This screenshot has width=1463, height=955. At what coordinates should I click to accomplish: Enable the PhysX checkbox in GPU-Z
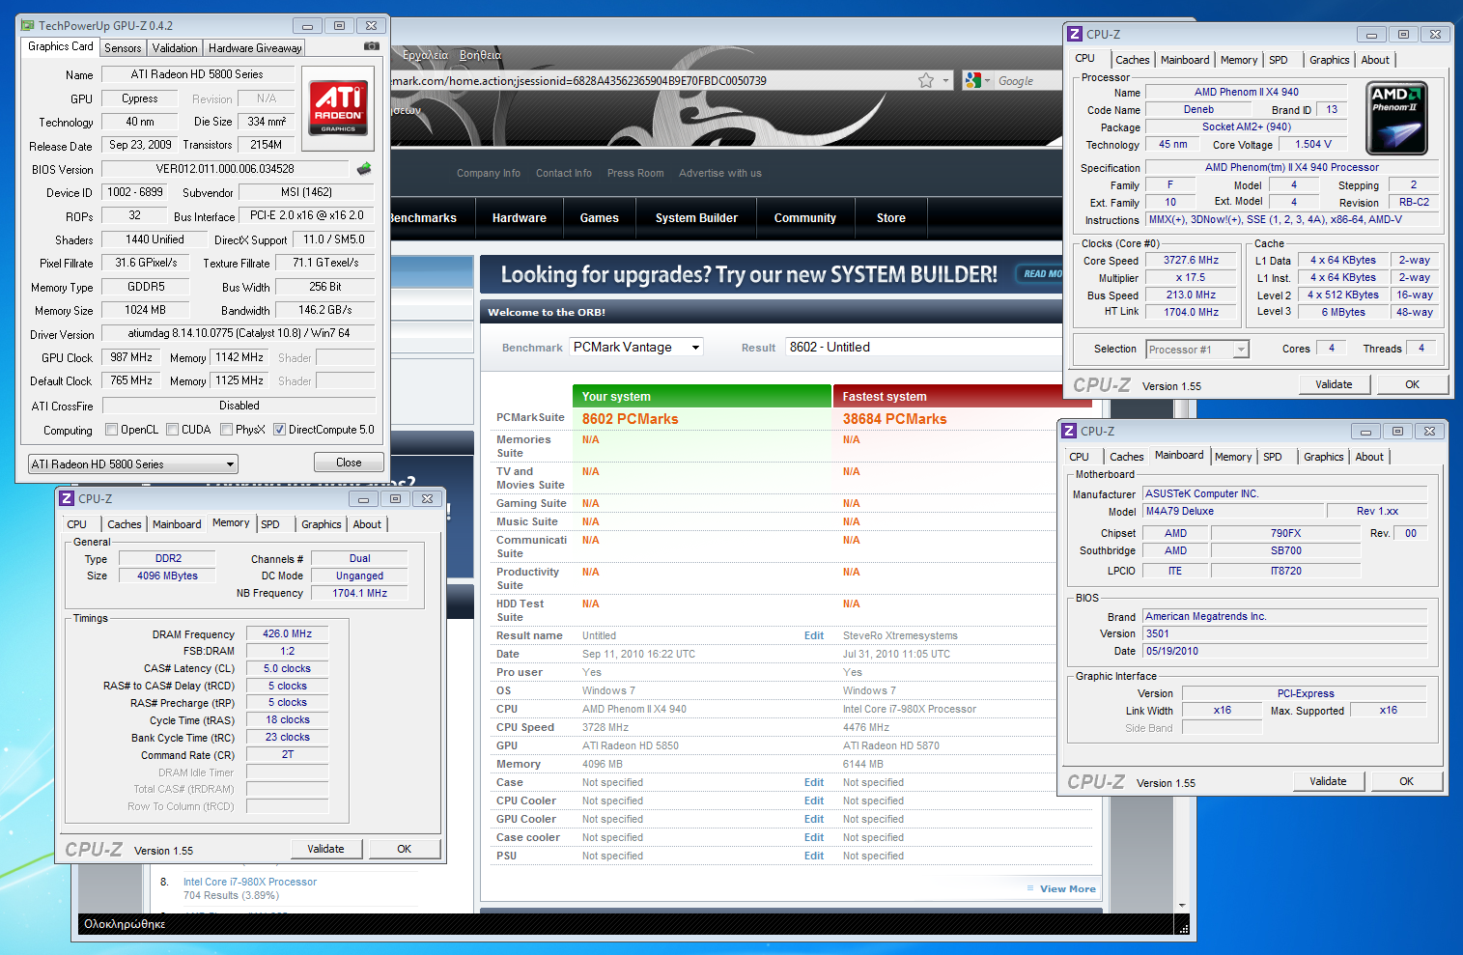point(227,430)
